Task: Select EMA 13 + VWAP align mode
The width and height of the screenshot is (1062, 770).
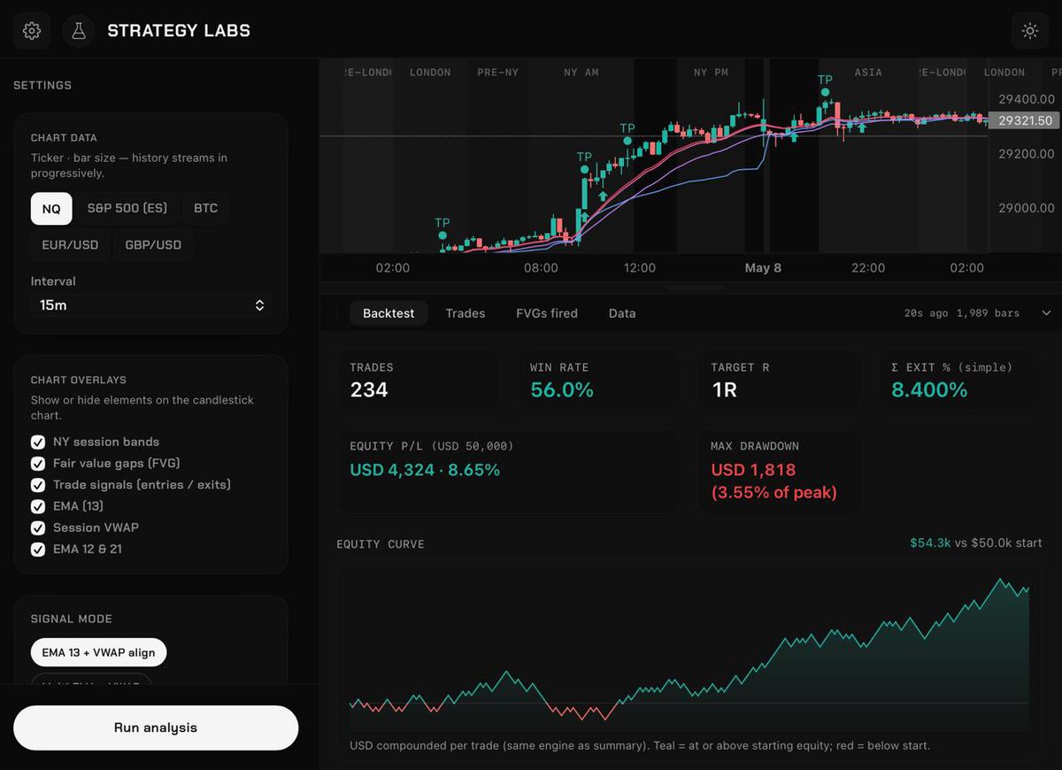Action: tap(98, 652)
